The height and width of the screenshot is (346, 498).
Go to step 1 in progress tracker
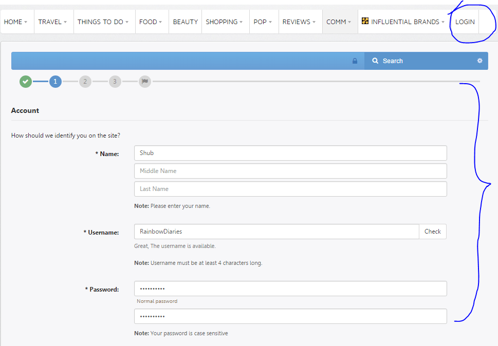point(56,82)
